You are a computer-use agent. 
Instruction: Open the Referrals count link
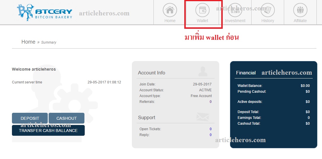click(x=210, y=102)
